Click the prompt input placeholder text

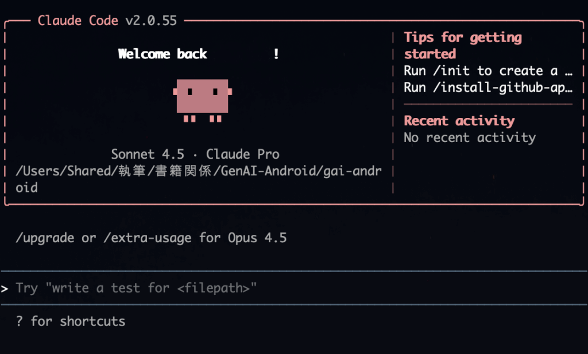pyautogui.click(x=136, y=288)
